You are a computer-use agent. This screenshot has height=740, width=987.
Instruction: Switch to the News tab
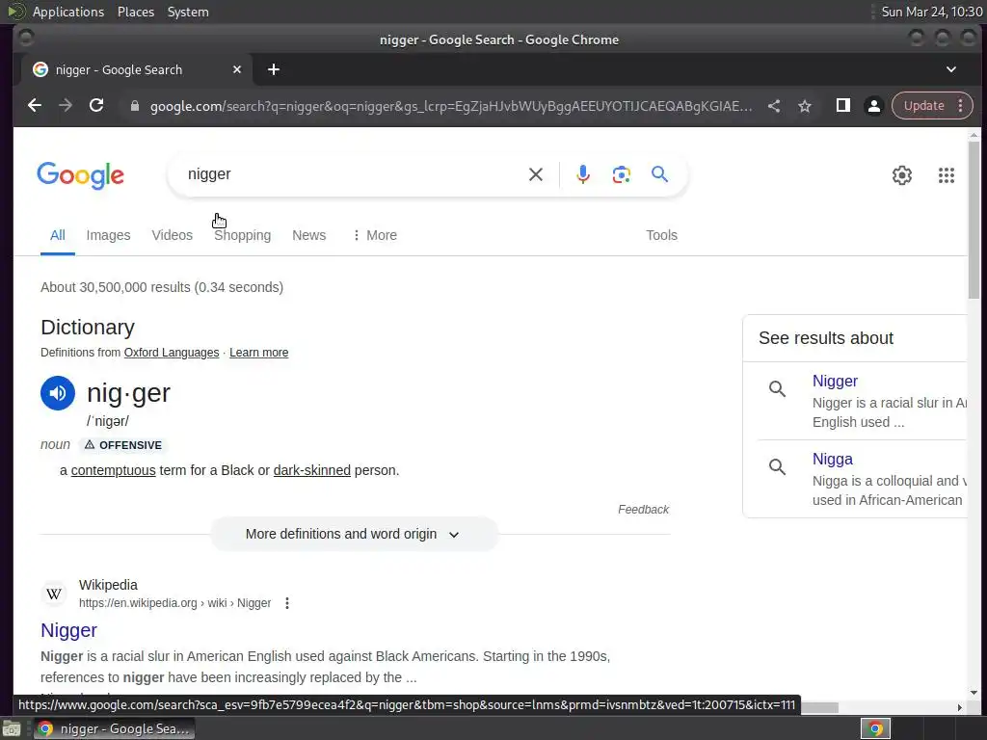coord(309,235)
